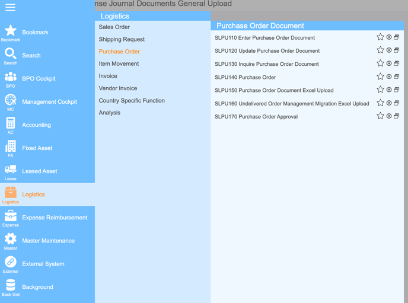The width and height of the screenshot is (408, 303).
Task: Bookmark SLPU110 with its star icon
Action: [x=380, y=37]
